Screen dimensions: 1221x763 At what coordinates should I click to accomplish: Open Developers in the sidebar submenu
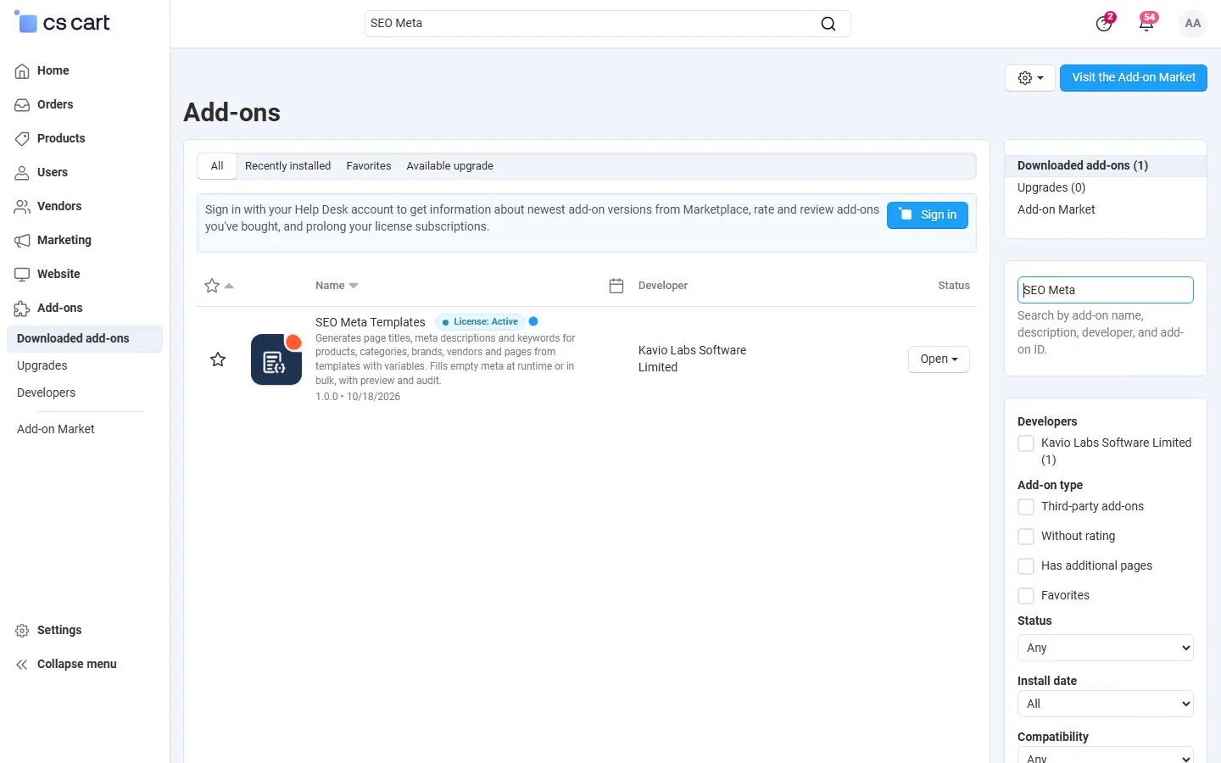pyautogui.click(x=47, y=393)
